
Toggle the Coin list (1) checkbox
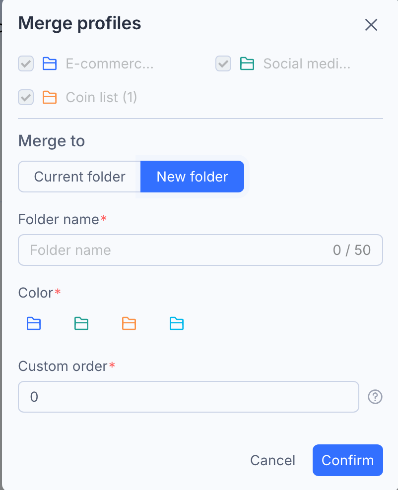pos(26,97)
